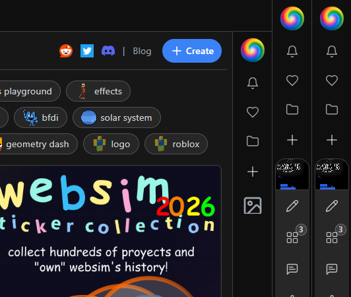The image size is (351, 297).
Task: Open folder icon in rightmost sidebar
Action: point(332,110)
